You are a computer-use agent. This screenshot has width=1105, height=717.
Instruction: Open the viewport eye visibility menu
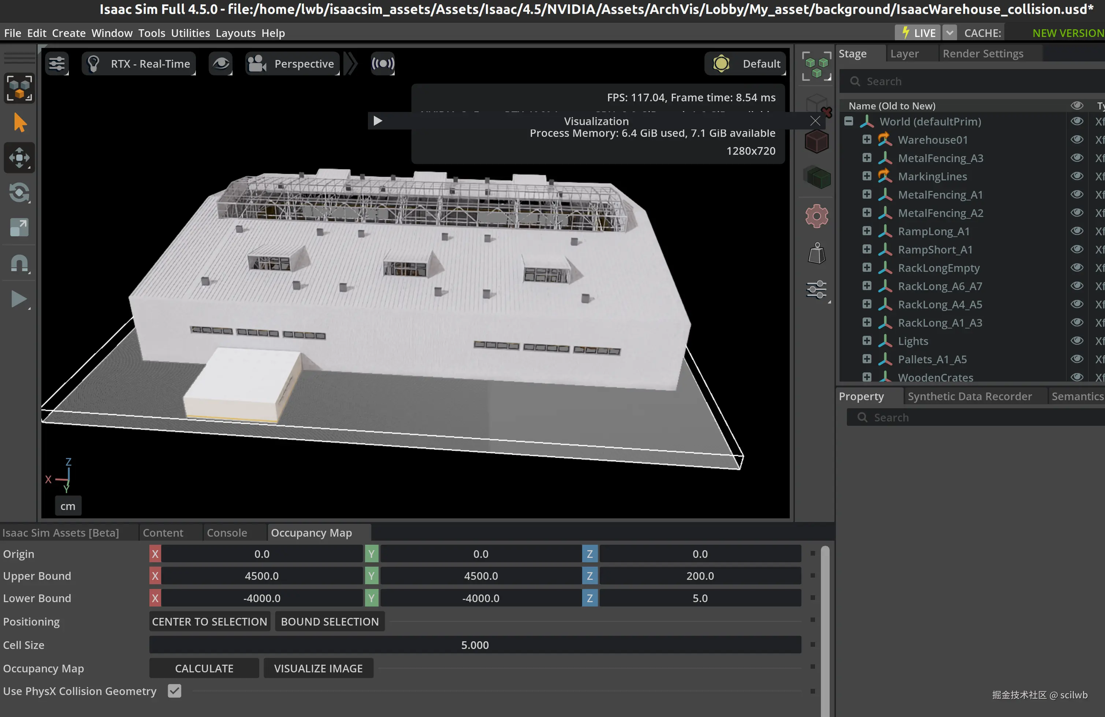click(220, 64)
